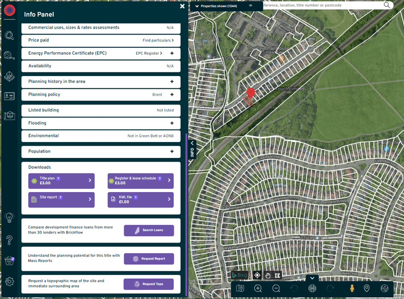Click the Environmental row
Image resolution: width=404 pixels, height=299 pixels.
(101, 136)
